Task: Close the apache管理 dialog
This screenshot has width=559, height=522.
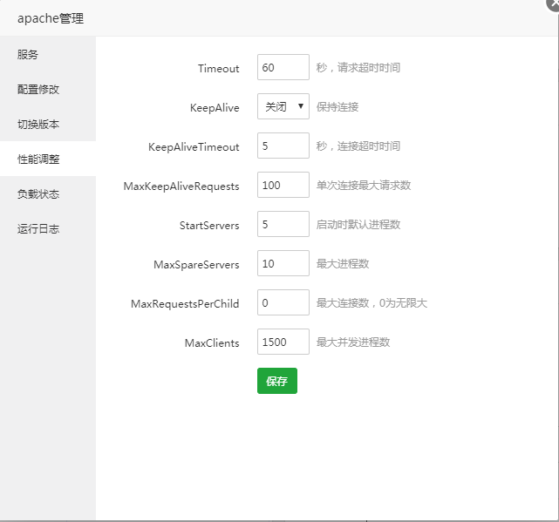Action: click(553, 3)
